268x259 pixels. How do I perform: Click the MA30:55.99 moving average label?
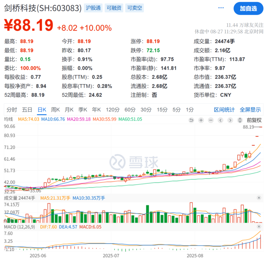(104, 119)
